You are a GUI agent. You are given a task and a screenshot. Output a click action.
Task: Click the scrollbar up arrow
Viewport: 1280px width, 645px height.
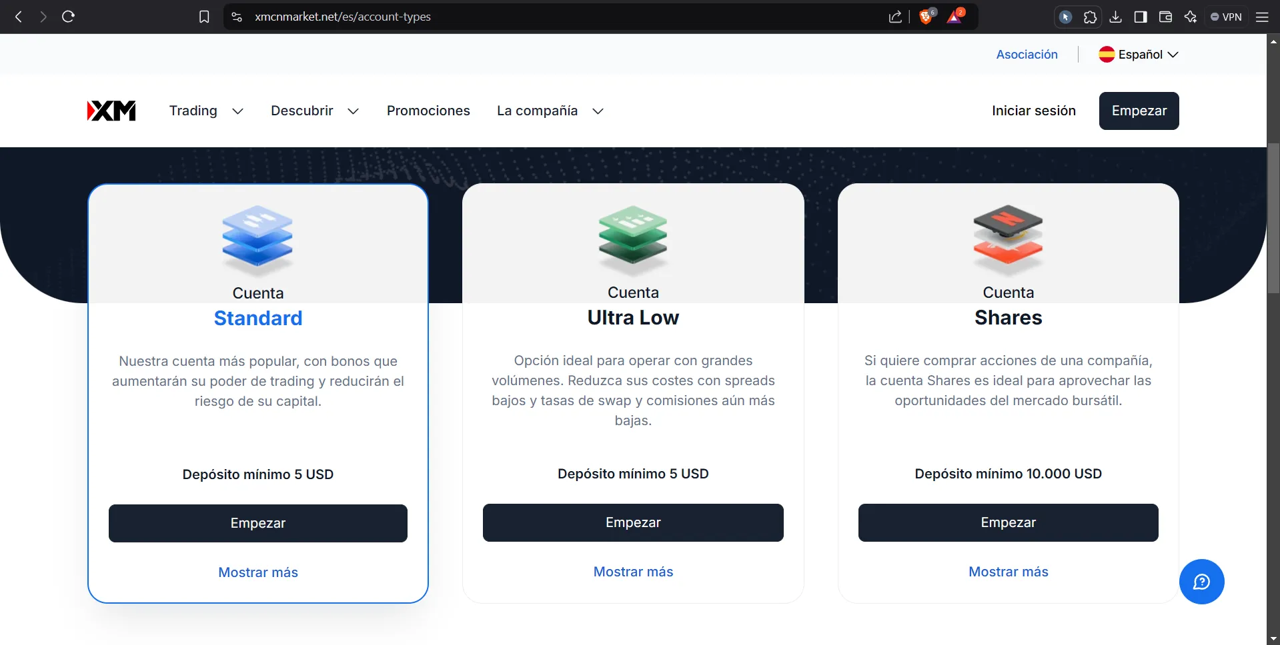1273,41
